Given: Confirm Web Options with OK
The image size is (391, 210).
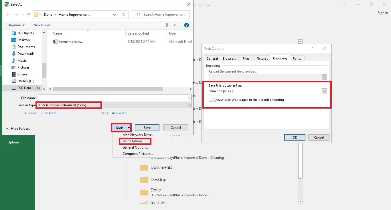Looking at the screenshot, I should pyautogui.click(x=295, y=137).
